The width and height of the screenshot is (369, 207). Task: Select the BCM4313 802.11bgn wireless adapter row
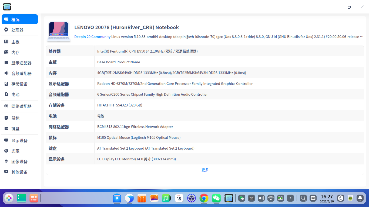tap(205, 127)
